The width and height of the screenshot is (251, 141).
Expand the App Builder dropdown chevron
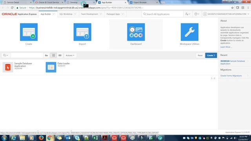coord(54,14)
